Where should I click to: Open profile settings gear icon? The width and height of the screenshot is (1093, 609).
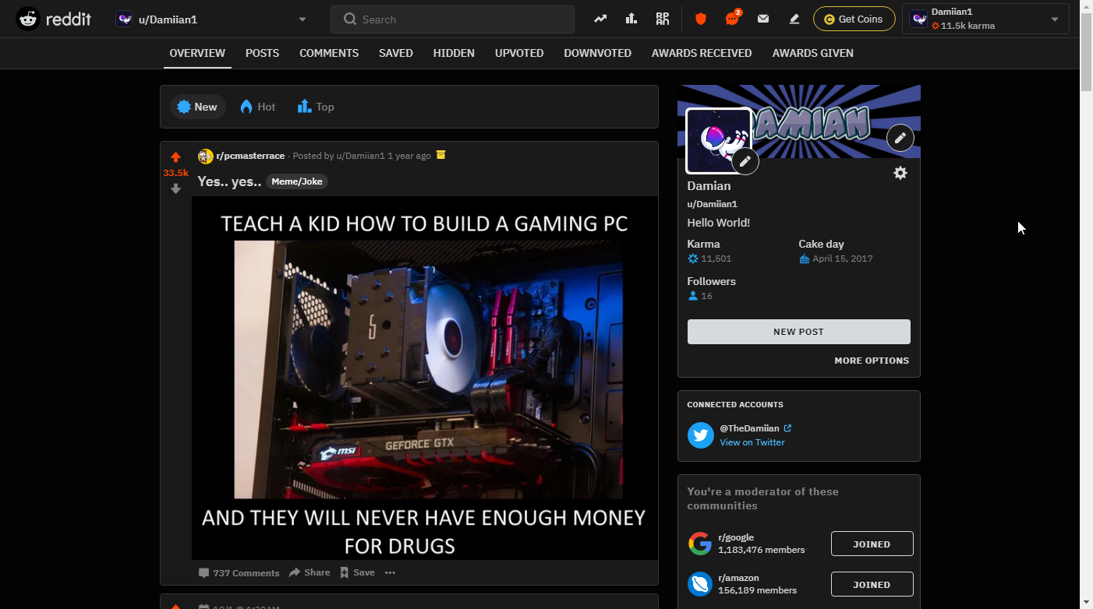[x=900, y=173]
